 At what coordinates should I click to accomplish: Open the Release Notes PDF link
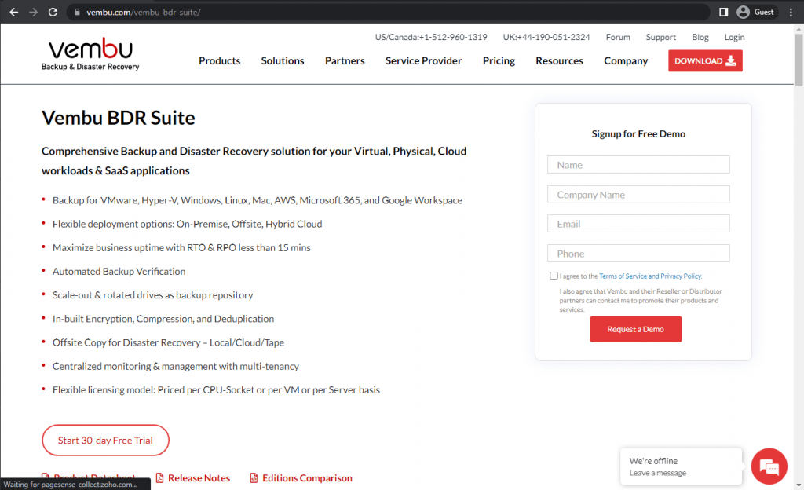[x=193, y=477]
